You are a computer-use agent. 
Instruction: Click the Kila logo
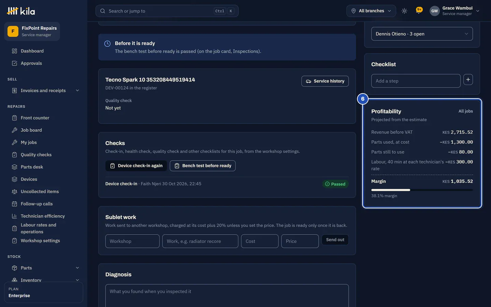coord(21,11)
